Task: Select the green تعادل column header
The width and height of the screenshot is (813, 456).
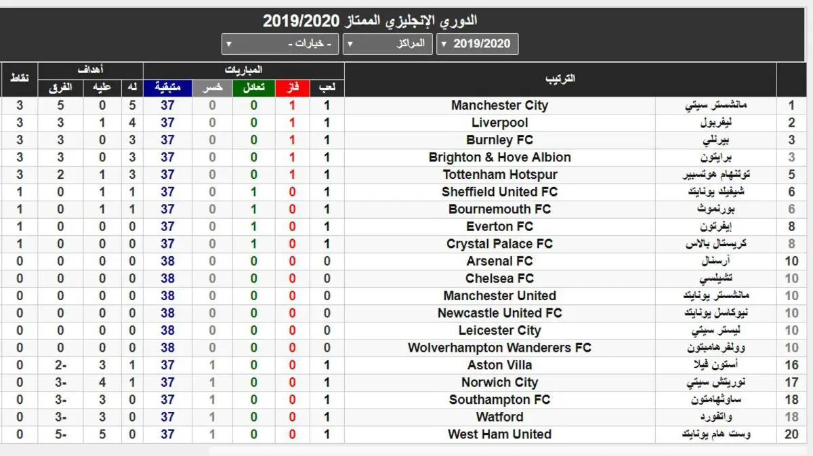Action: [x=254, y=88]
